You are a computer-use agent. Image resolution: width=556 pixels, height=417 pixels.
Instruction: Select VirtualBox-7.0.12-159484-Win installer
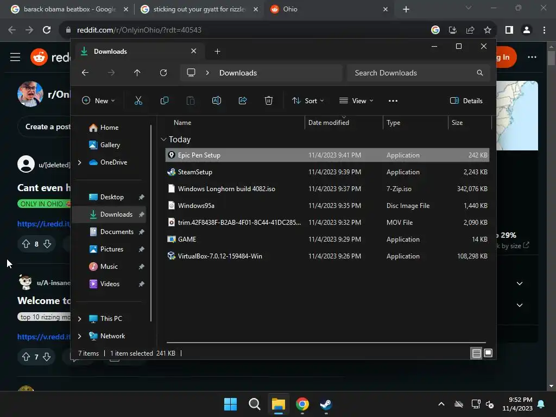(x=327, y=256)
